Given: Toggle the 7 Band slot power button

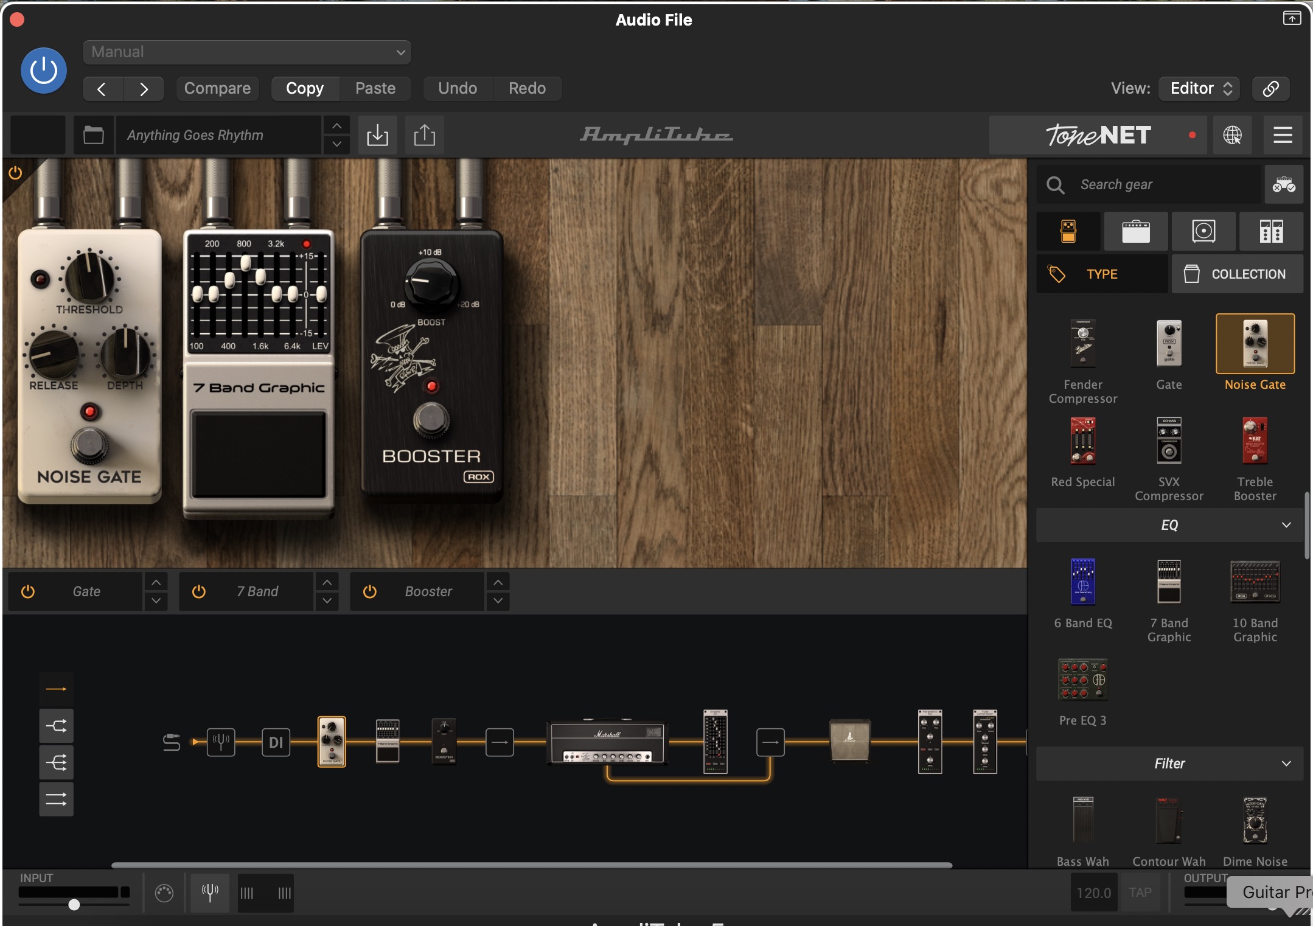Looking at the screenshot, I should pyautogui.click(x=199, y=591).
